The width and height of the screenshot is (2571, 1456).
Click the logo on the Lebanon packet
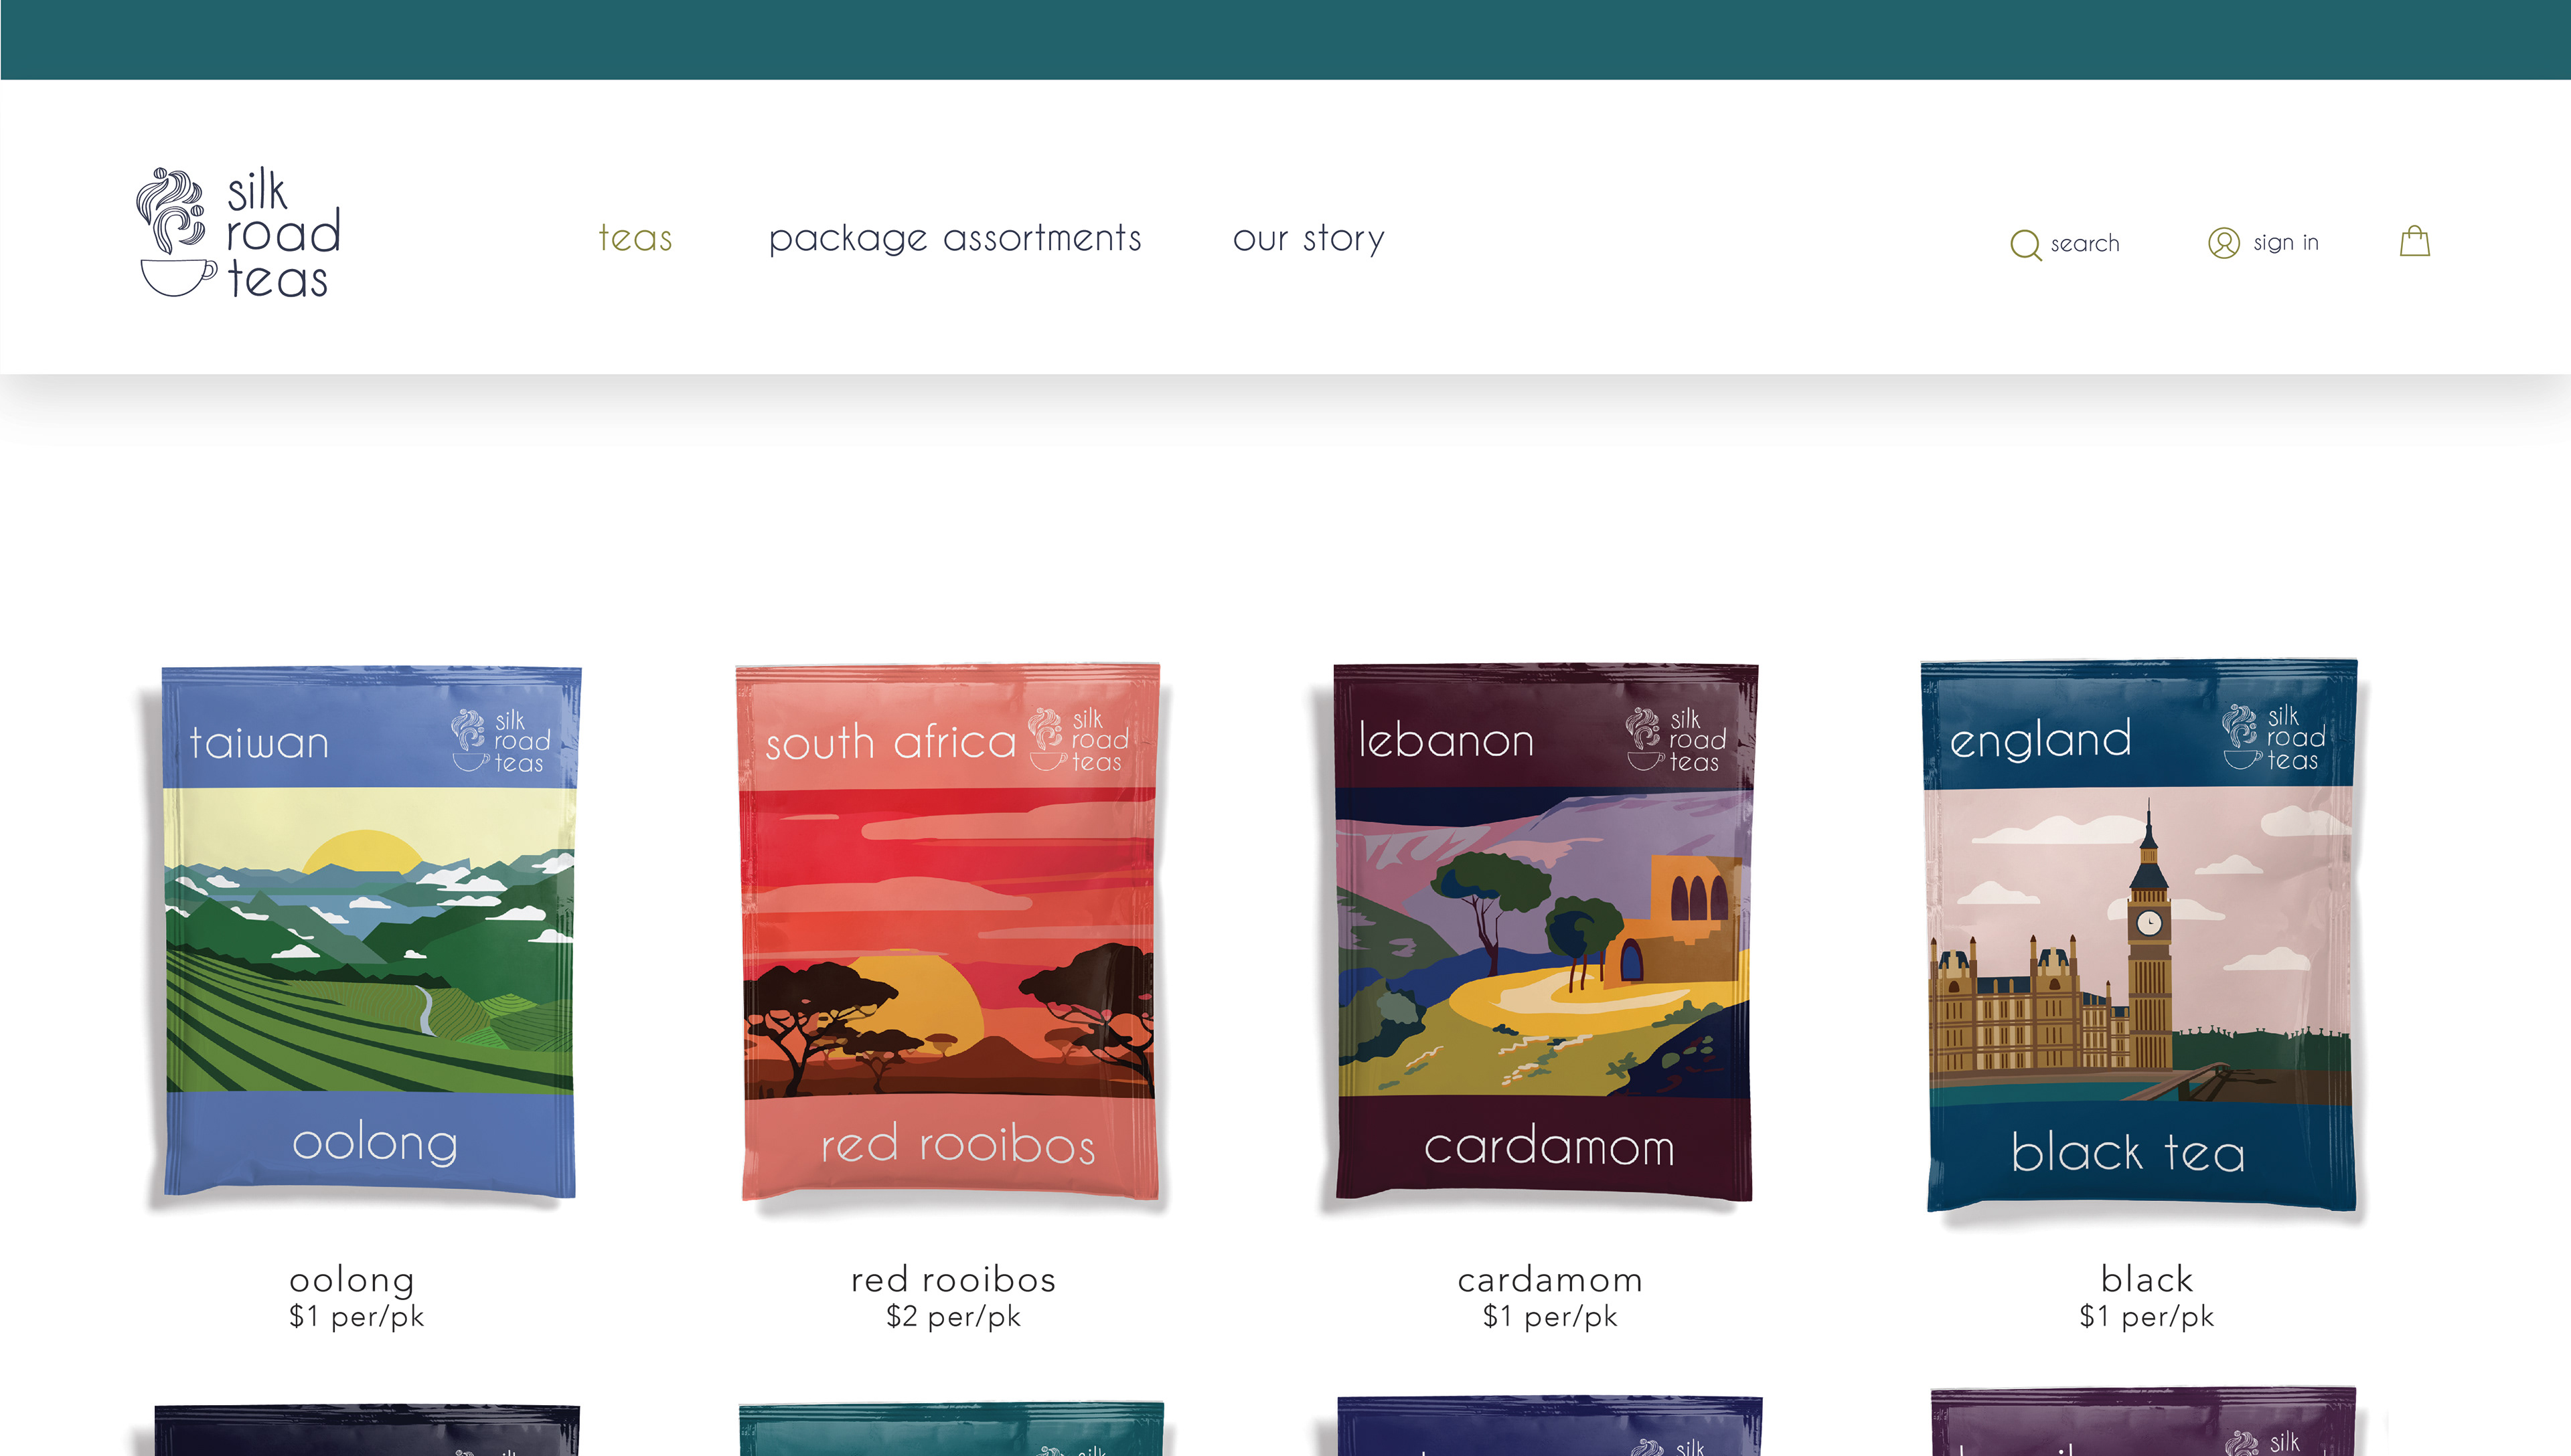pyautogui.click(x=1676, y=740)
